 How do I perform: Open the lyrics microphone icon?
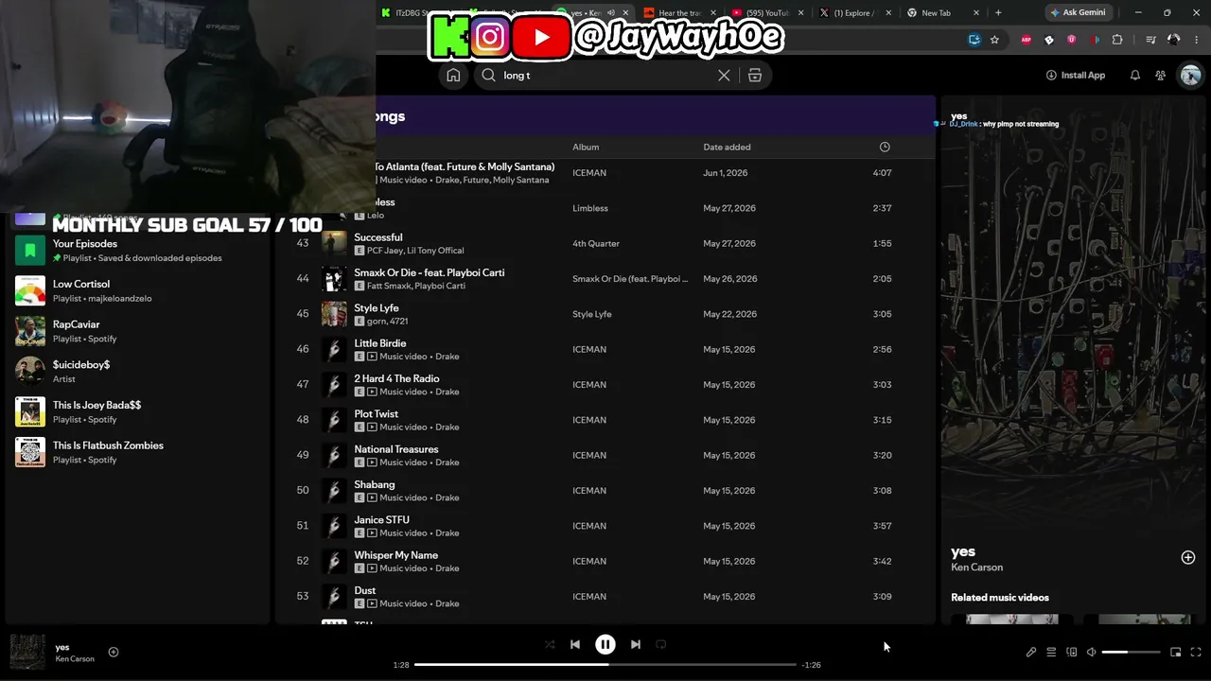(1031, 652)
